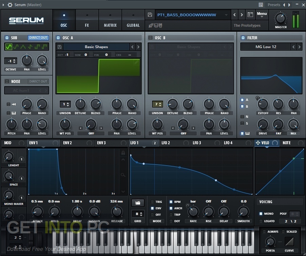Viewport: 306px width, 256px height.
Task: Click next OSC A warp mode arrow
Action: tap(101, 128)
